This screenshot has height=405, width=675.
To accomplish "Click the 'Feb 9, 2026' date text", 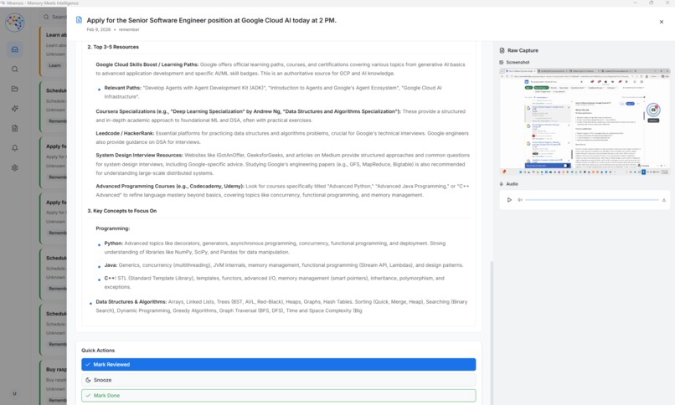I will [99, 29].
